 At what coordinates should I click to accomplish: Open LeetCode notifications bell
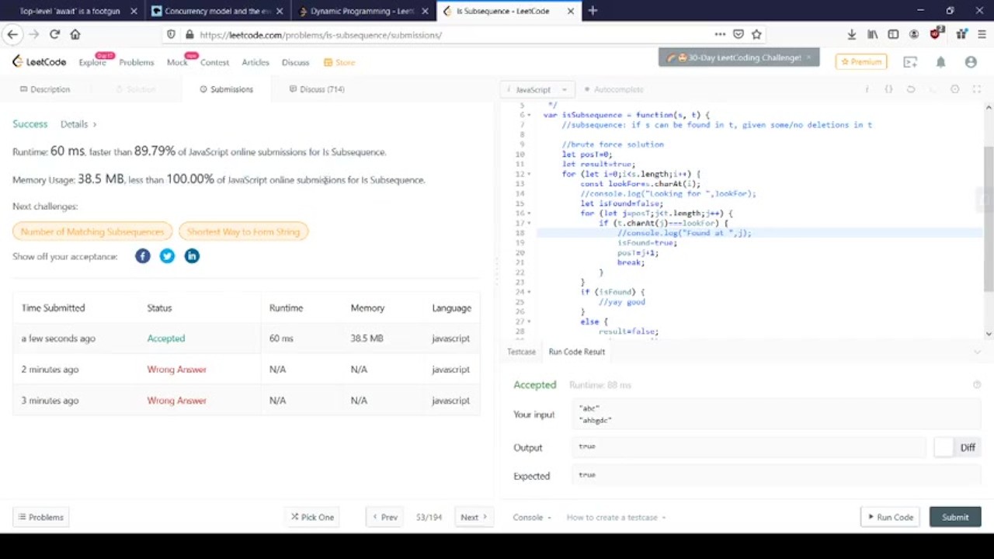(x=940, y=62)
